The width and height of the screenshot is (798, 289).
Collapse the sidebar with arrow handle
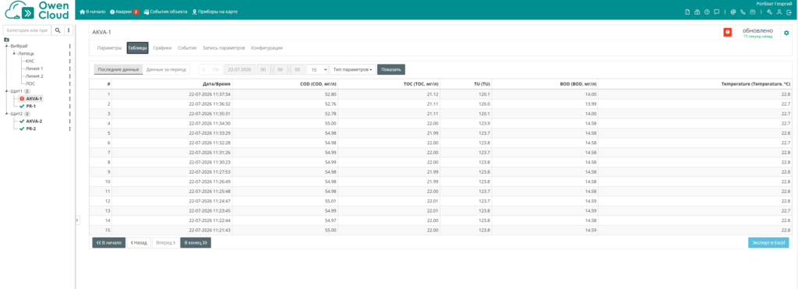pos(77,220)
